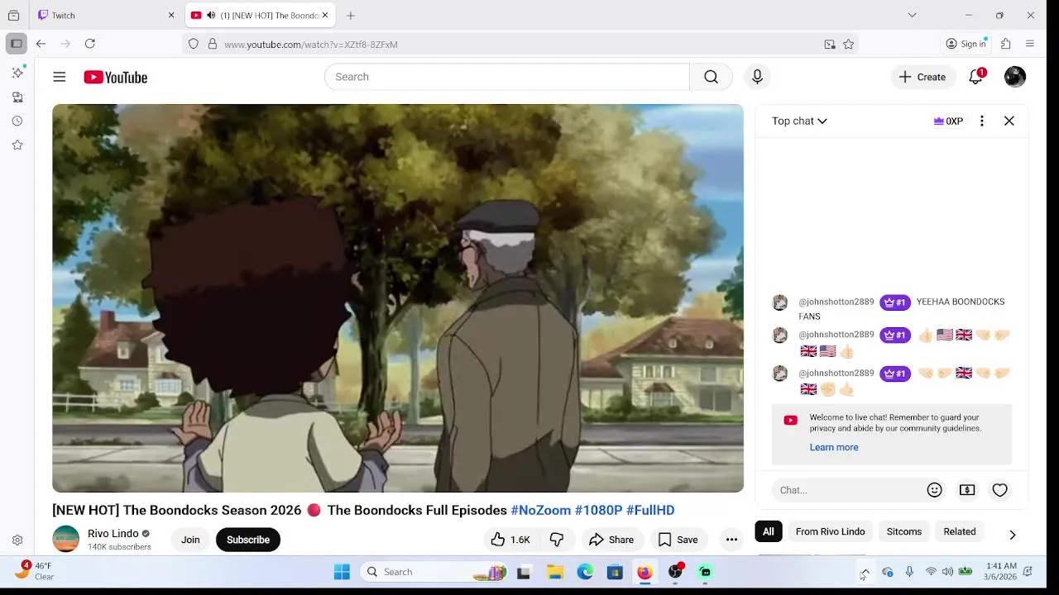Open emoji picker in chat
This screenshot has height=595, width=1059.
click(934, 490)
